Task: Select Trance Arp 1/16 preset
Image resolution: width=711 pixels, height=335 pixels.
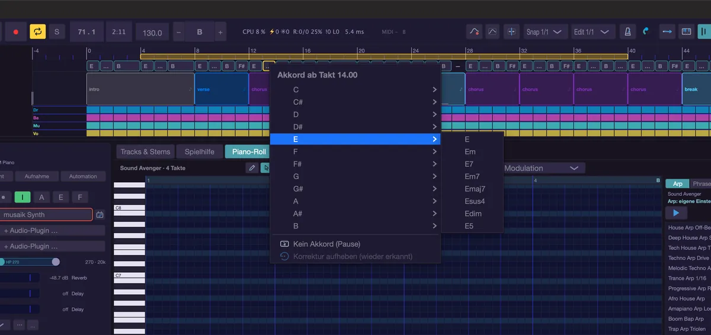Action: [x=687, y=278]
